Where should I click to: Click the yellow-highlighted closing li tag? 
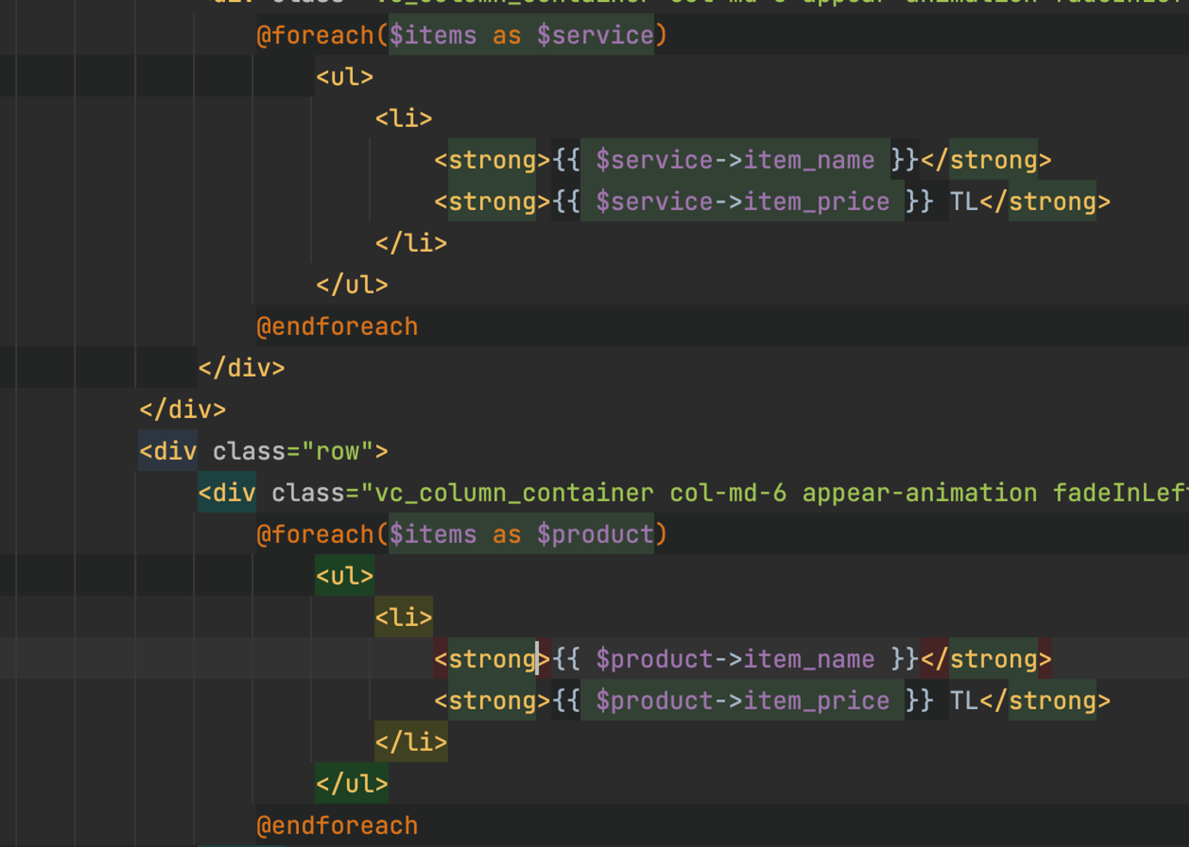[410, 742]
